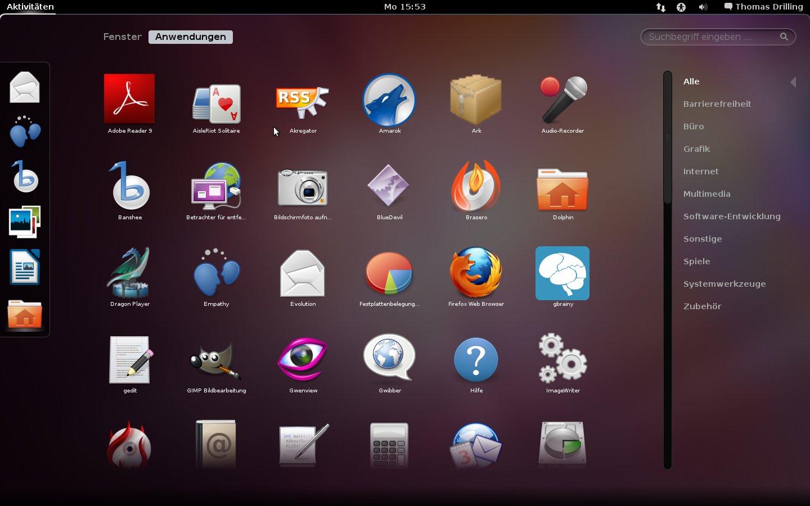Screen dimensions: 810x506
Task: Click the Aktivitäten button
Action: tap(30, 7)
